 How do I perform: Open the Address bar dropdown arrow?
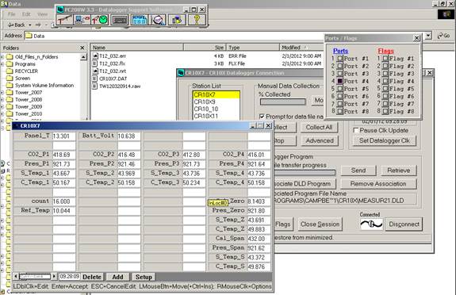pos(428,36)
